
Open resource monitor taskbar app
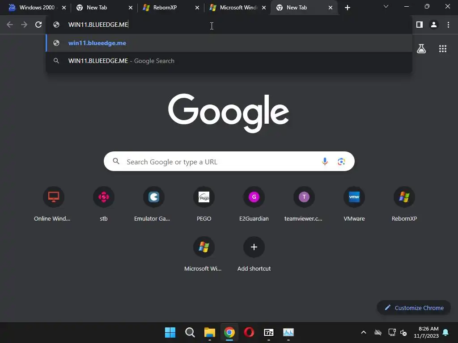point(288,332)
